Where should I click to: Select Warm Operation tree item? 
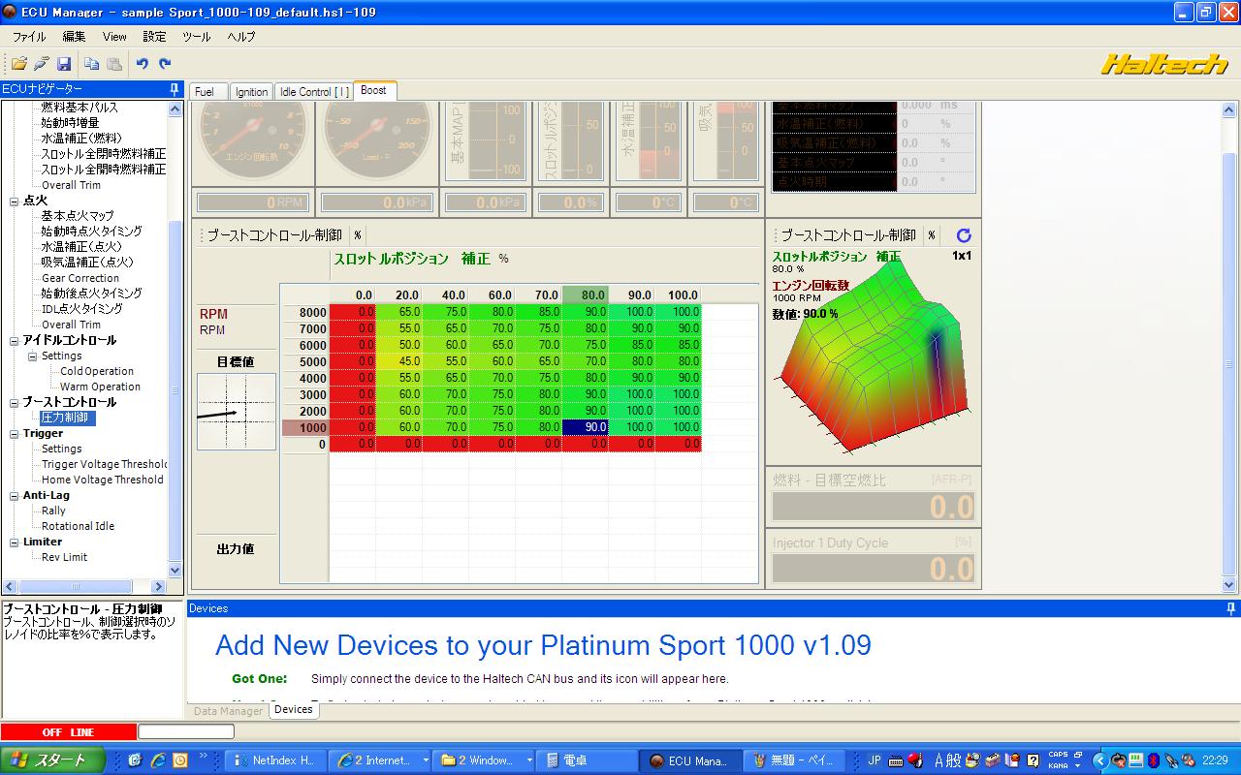click(100, 387)
